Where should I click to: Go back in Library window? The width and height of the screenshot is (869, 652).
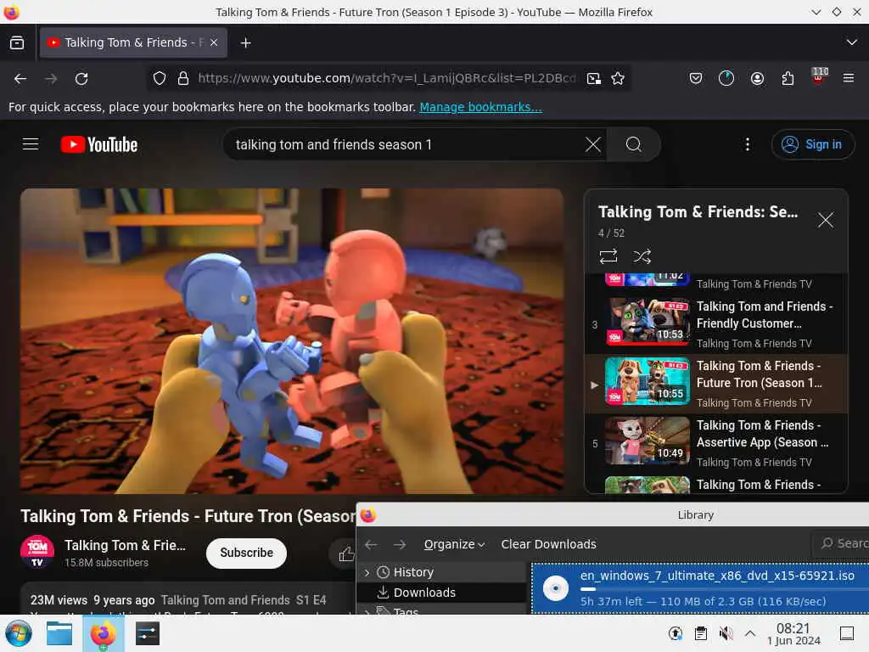(x=371, y=544)
